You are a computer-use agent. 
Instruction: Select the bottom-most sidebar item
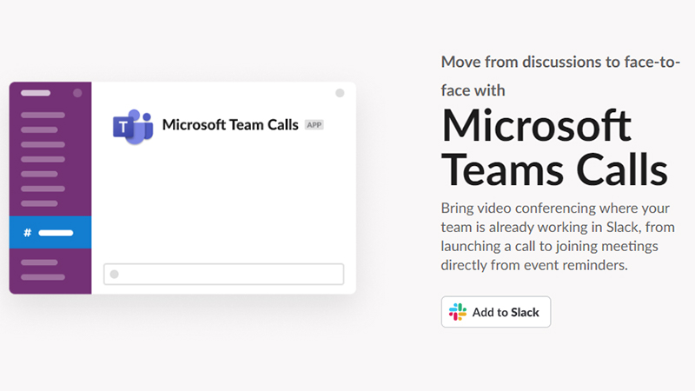coord(43,277)
